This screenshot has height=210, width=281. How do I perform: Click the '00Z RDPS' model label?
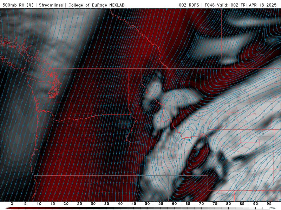189,5
